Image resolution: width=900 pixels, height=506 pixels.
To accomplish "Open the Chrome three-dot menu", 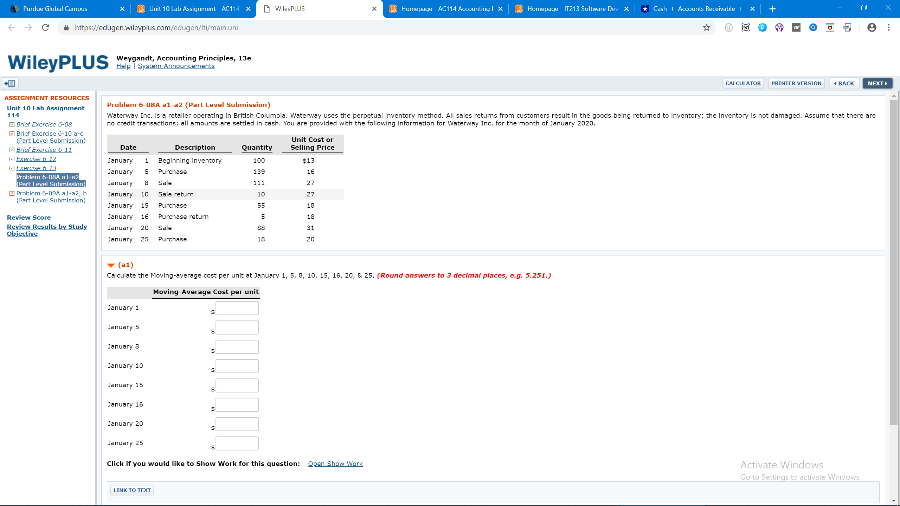I will [888, 27].
